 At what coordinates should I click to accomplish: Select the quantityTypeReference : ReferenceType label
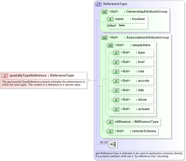coord(42,75)
